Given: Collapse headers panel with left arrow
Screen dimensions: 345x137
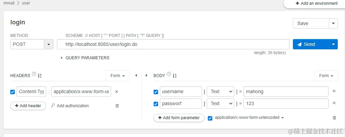Looking at the screenshot, I should pyautogui.click(x=136, y=75).
